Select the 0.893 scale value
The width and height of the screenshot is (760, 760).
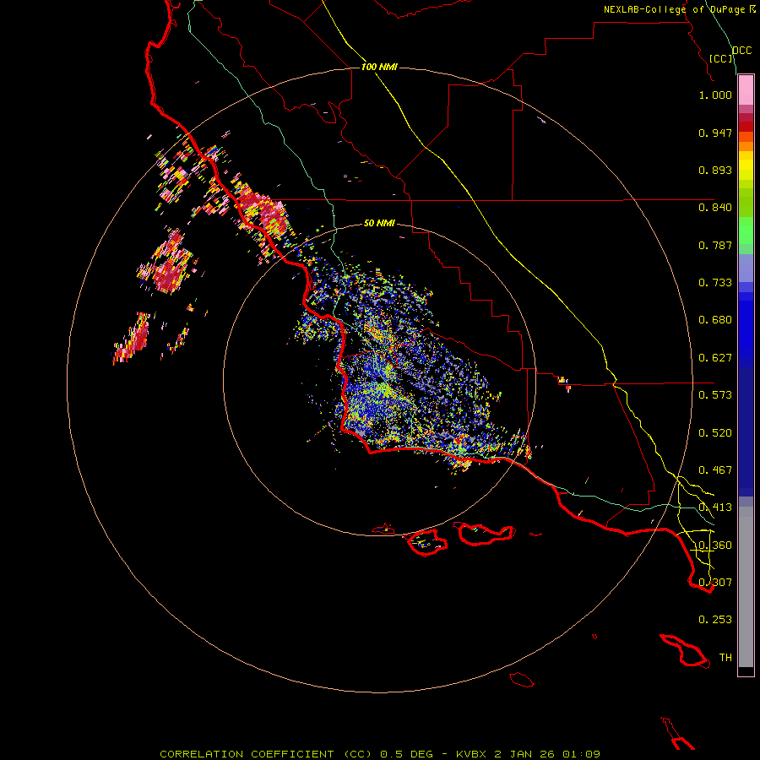[715, 170]
